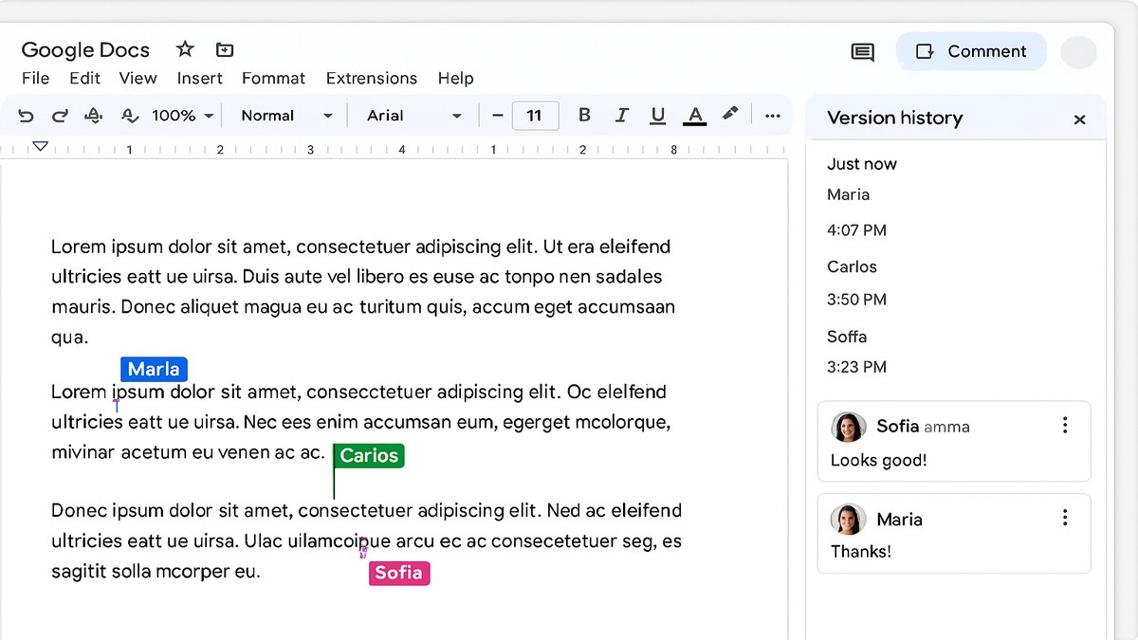This screenshot has width=1138, height=640.
Task: Click the comment history icon near Comment button
Action: (862, 52)
